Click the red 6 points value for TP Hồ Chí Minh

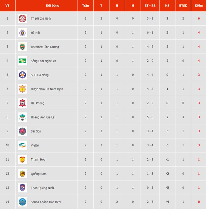(199, 19)
